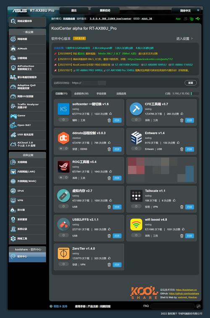
Task: Click the green network clients icon in header
Action: (192, 19)
